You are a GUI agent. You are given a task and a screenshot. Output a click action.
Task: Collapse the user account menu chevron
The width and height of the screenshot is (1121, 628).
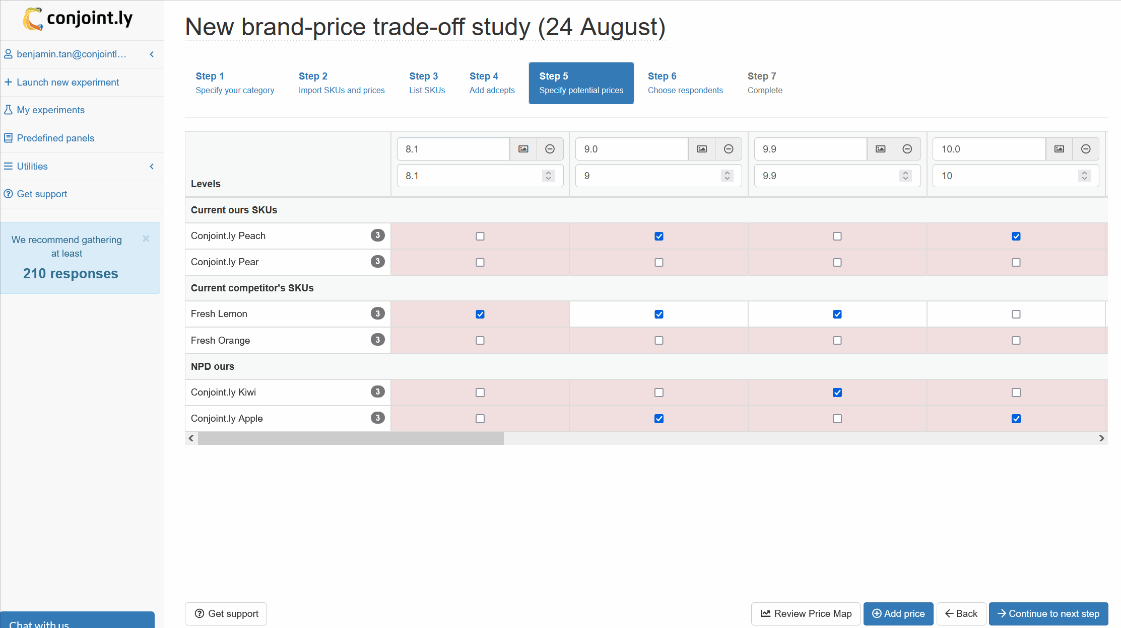152,54
